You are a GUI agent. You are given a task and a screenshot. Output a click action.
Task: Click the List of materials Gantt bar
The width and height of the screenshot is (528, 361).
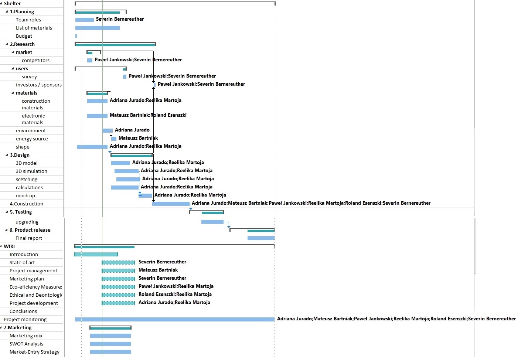[x=97, y=28]
